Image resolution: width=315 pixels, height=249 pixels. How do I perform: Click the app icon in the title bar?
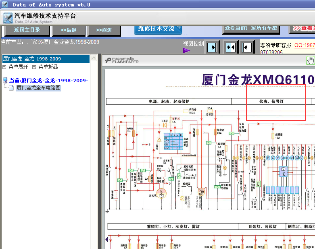4,4
